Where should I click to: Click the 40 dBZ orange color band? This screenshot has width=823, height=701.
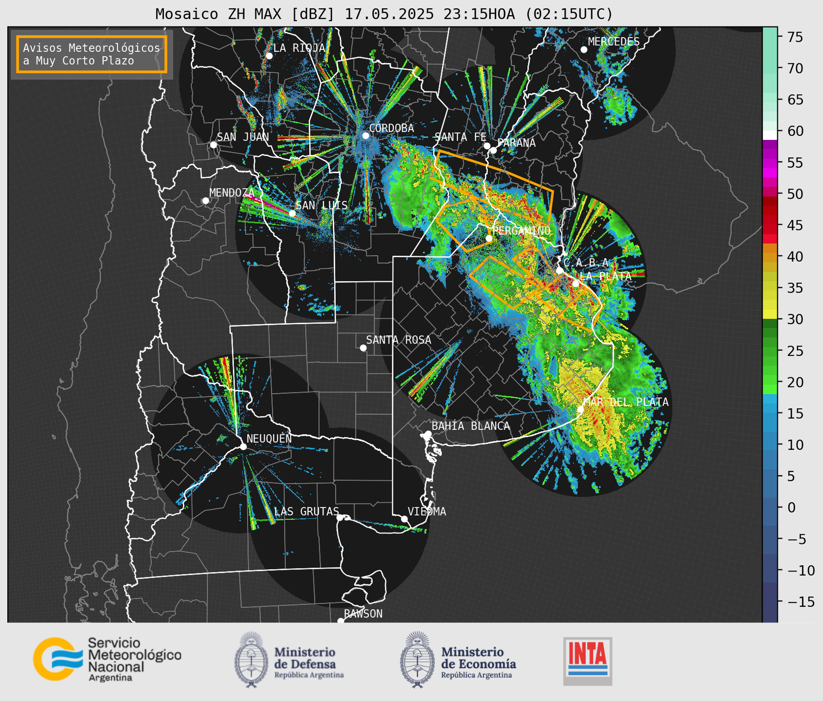click(770, 256)
